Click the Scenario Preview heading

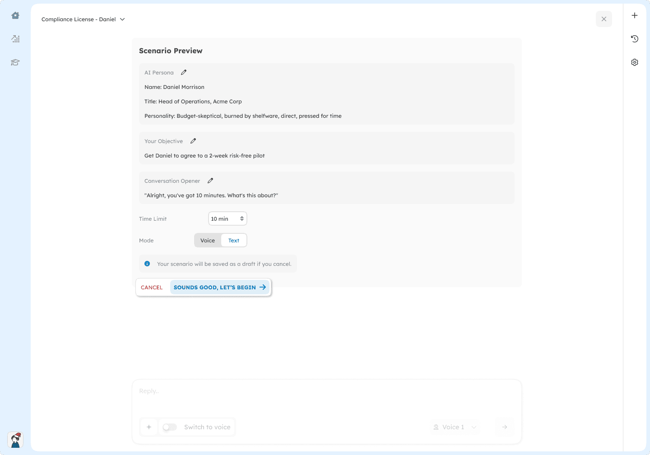171,51
